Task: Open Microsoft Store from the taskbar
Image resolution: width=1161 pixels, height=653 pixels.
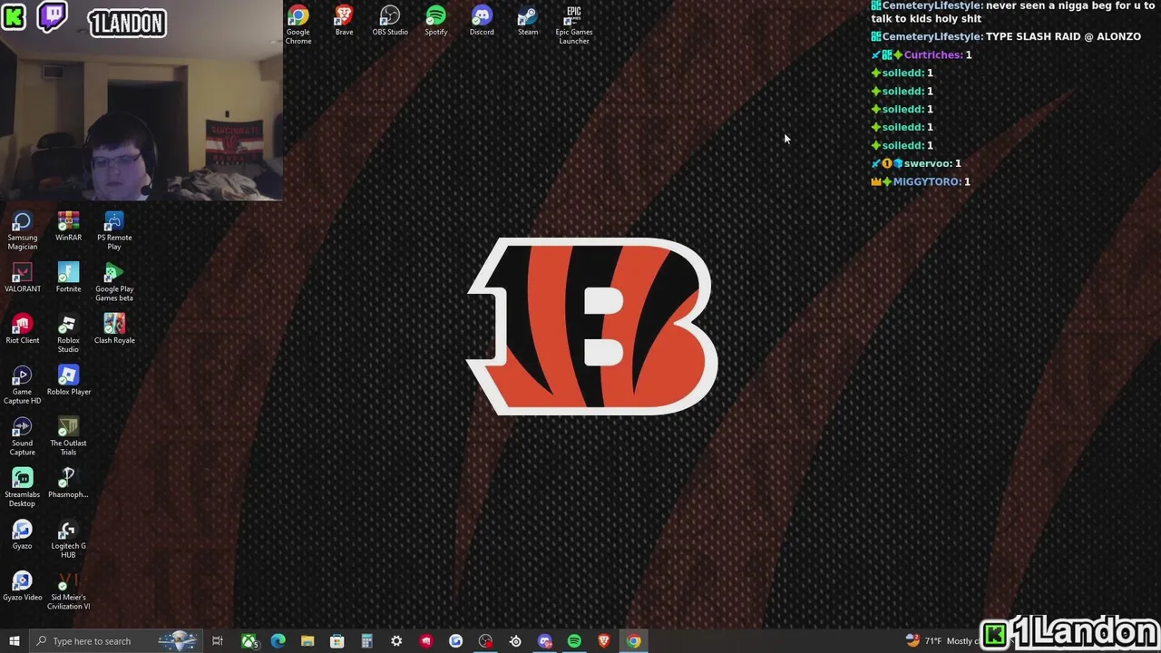Action: pyautogui.click(x=337, y=641)
